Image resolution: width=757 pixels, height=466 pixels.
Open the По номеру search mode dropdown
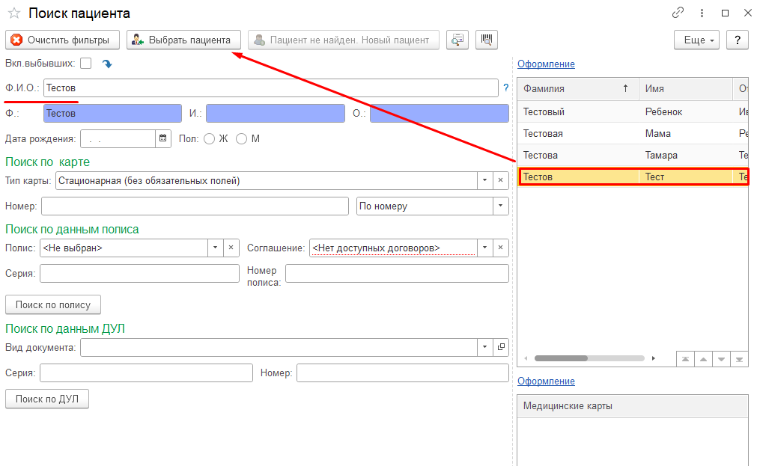pos(501,206)
